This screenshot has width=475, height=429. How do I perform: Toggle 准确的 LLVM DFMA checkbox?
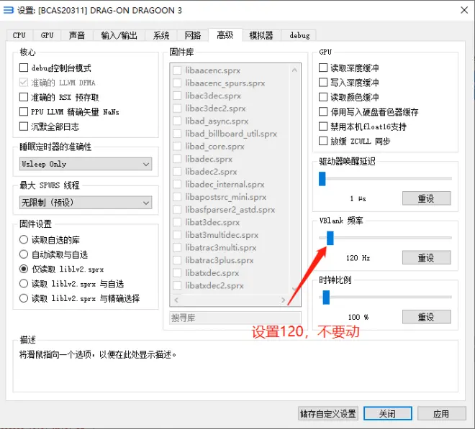24,83
